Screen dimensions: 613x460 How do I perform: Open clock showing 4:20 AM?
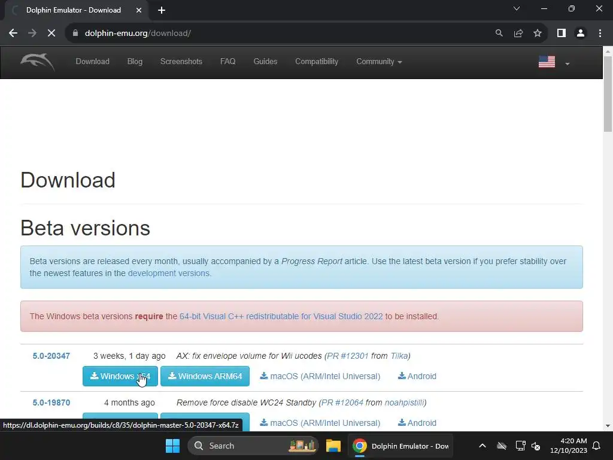[569, 446]
